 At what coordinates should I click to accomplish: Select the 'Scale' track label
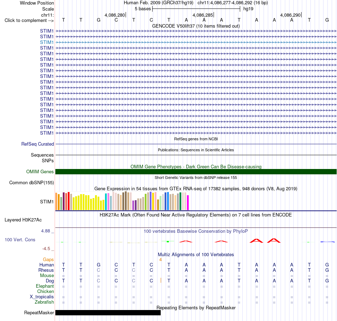[x=48, y=9]
